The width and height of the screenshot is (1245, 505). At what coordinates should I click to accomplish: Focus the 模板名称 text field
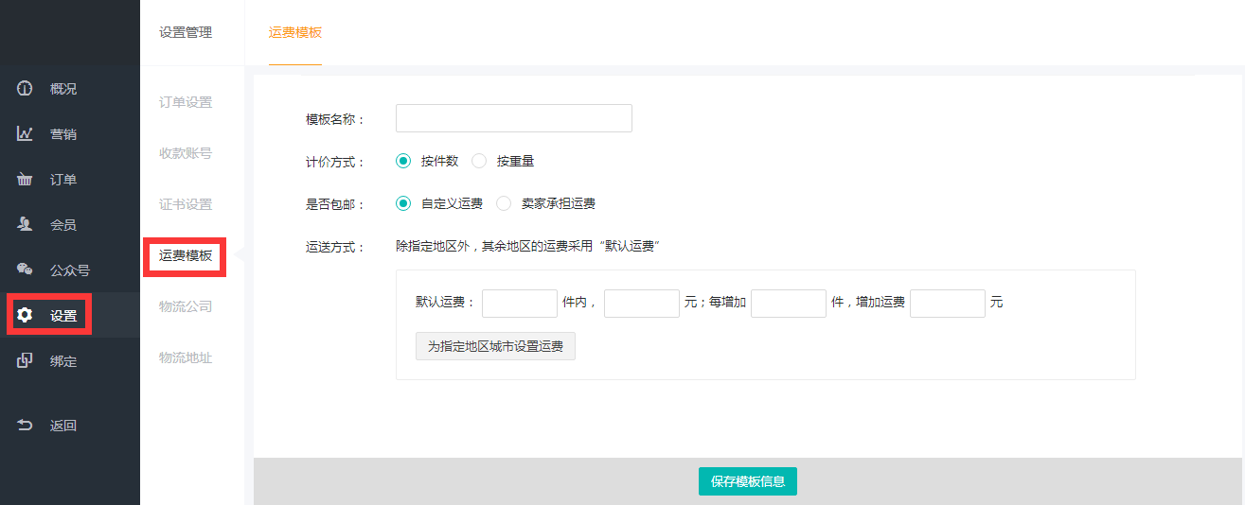click(x=513, y=118)
